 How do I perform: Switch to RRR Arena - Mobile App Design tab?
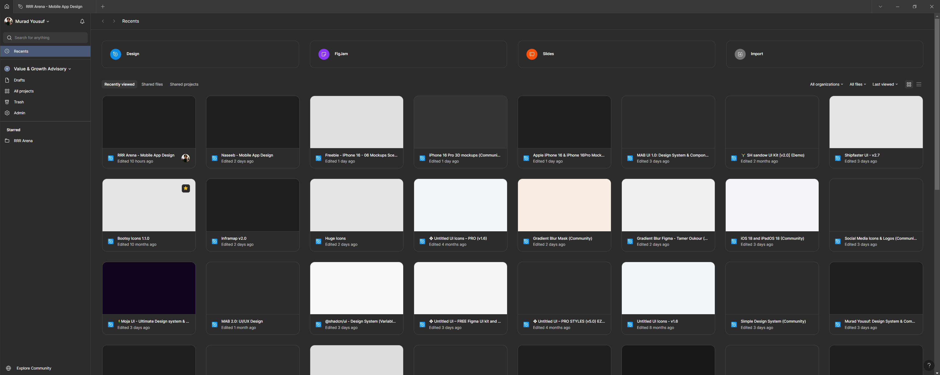(55, 7)
